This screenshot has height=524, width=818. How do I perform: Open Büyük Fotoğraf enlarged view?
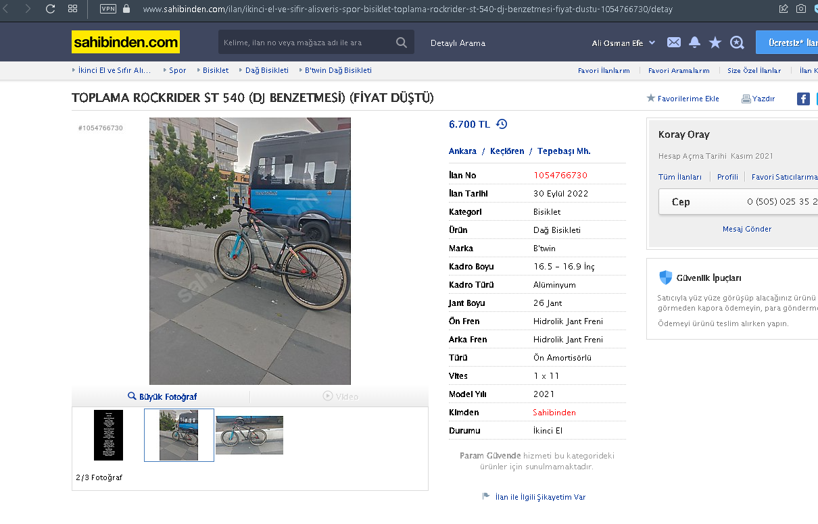[162, 396]
